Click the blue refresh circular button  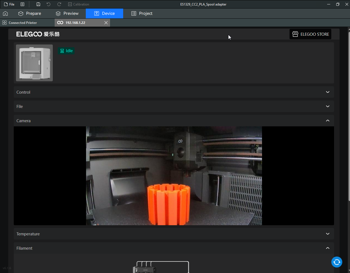[337, 262]
